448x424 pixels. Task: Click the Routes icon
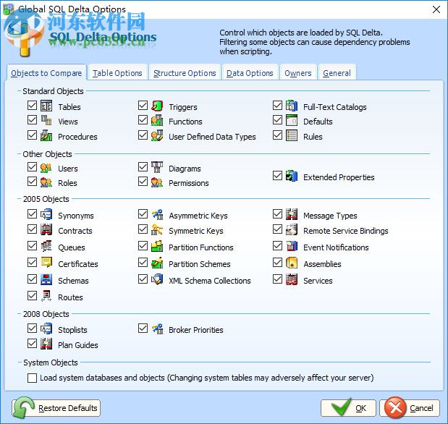click(46, 296)
